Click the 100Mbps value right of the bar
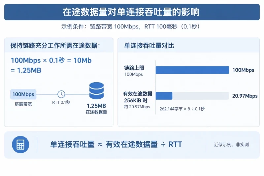This screenshot has height=176, width=264. point(243,70)
